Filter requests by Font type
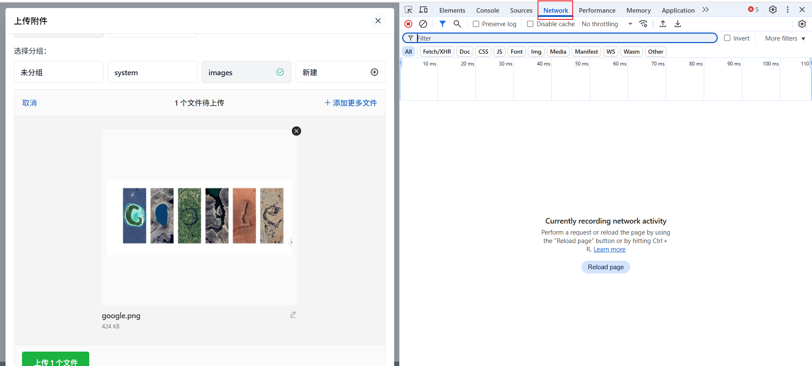Screen dimensions: 812x366 (x=516, y=52)
